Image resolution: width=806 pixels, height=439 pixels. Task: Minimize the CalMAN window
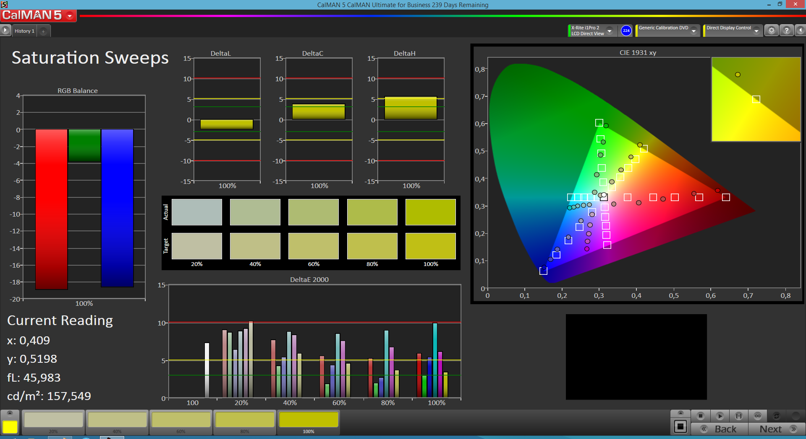pos(769,5)
